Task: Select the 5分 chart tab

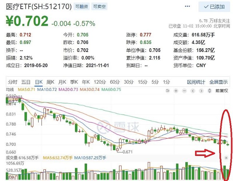Action: pos(155,82)
